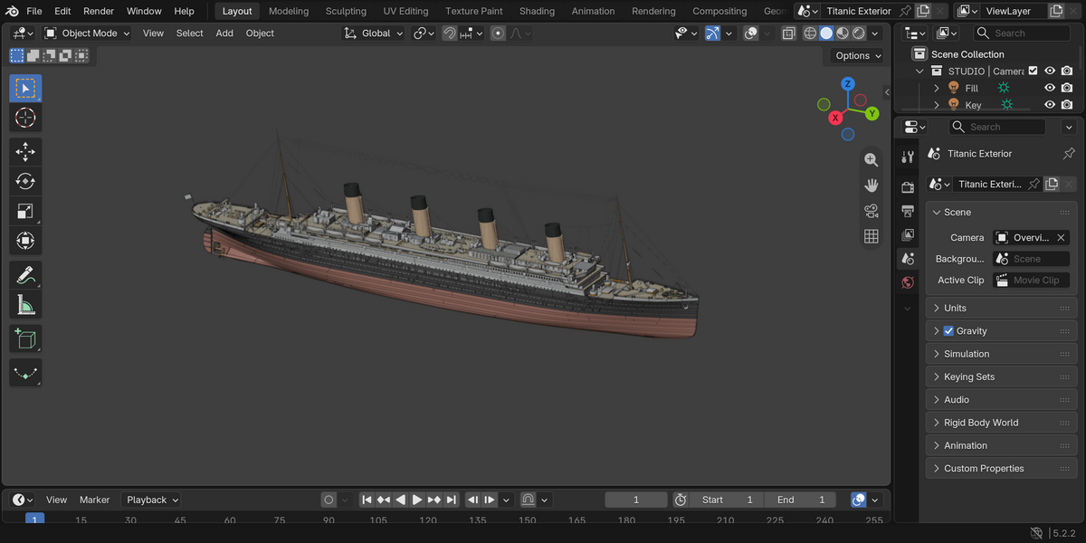Screen dimensions: 1086x543
Task: Switch to rendered viewport shading
Action: click(x=859, y=33)
